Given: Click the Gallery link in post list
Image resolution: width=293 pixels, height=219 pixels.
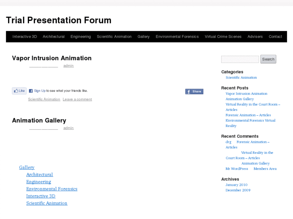Looking at the screenshot, I should coord(27,168).
